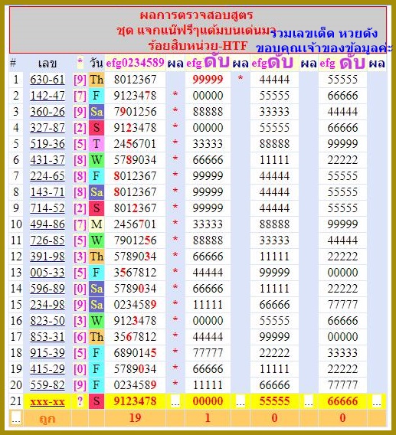Click the green W day cell in row 6
396x435 pixels.
point(97,160)
